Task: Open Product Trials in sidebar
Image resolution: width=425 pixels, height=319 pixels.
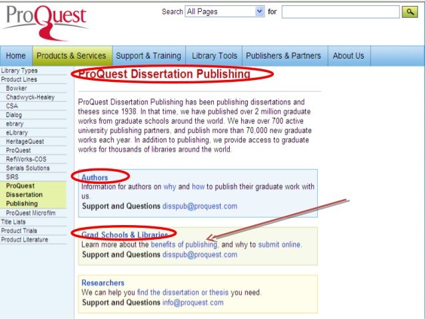Action: (x=19, y=231)
